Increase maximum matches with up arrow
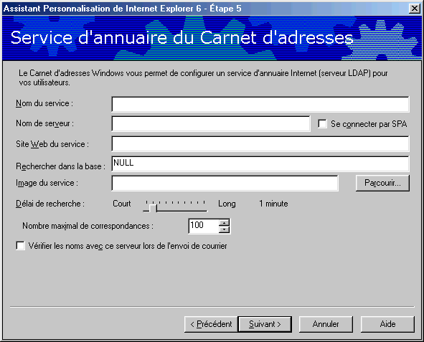 (224, 222)
